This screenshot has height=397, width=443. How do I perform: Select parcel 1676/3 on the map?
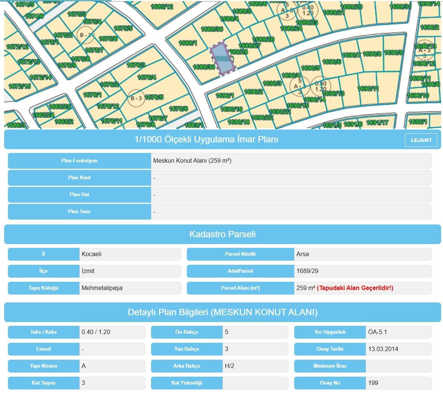coord(136,65)
